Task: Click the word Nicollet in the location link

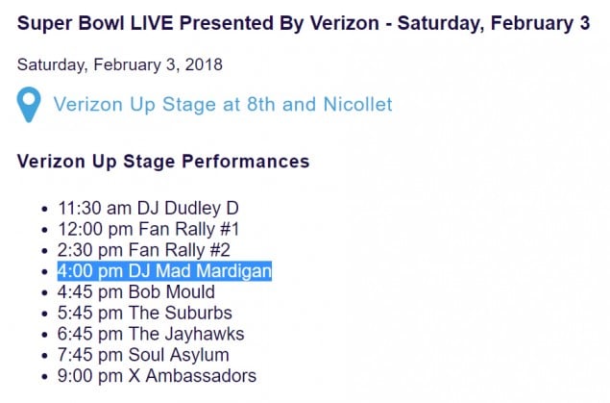Action: click(357, 104)
